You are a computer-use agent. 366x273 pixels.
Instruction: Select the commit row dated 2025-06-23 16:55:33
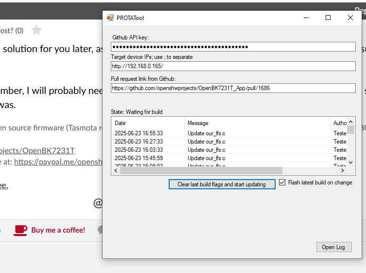click(229, 133)
